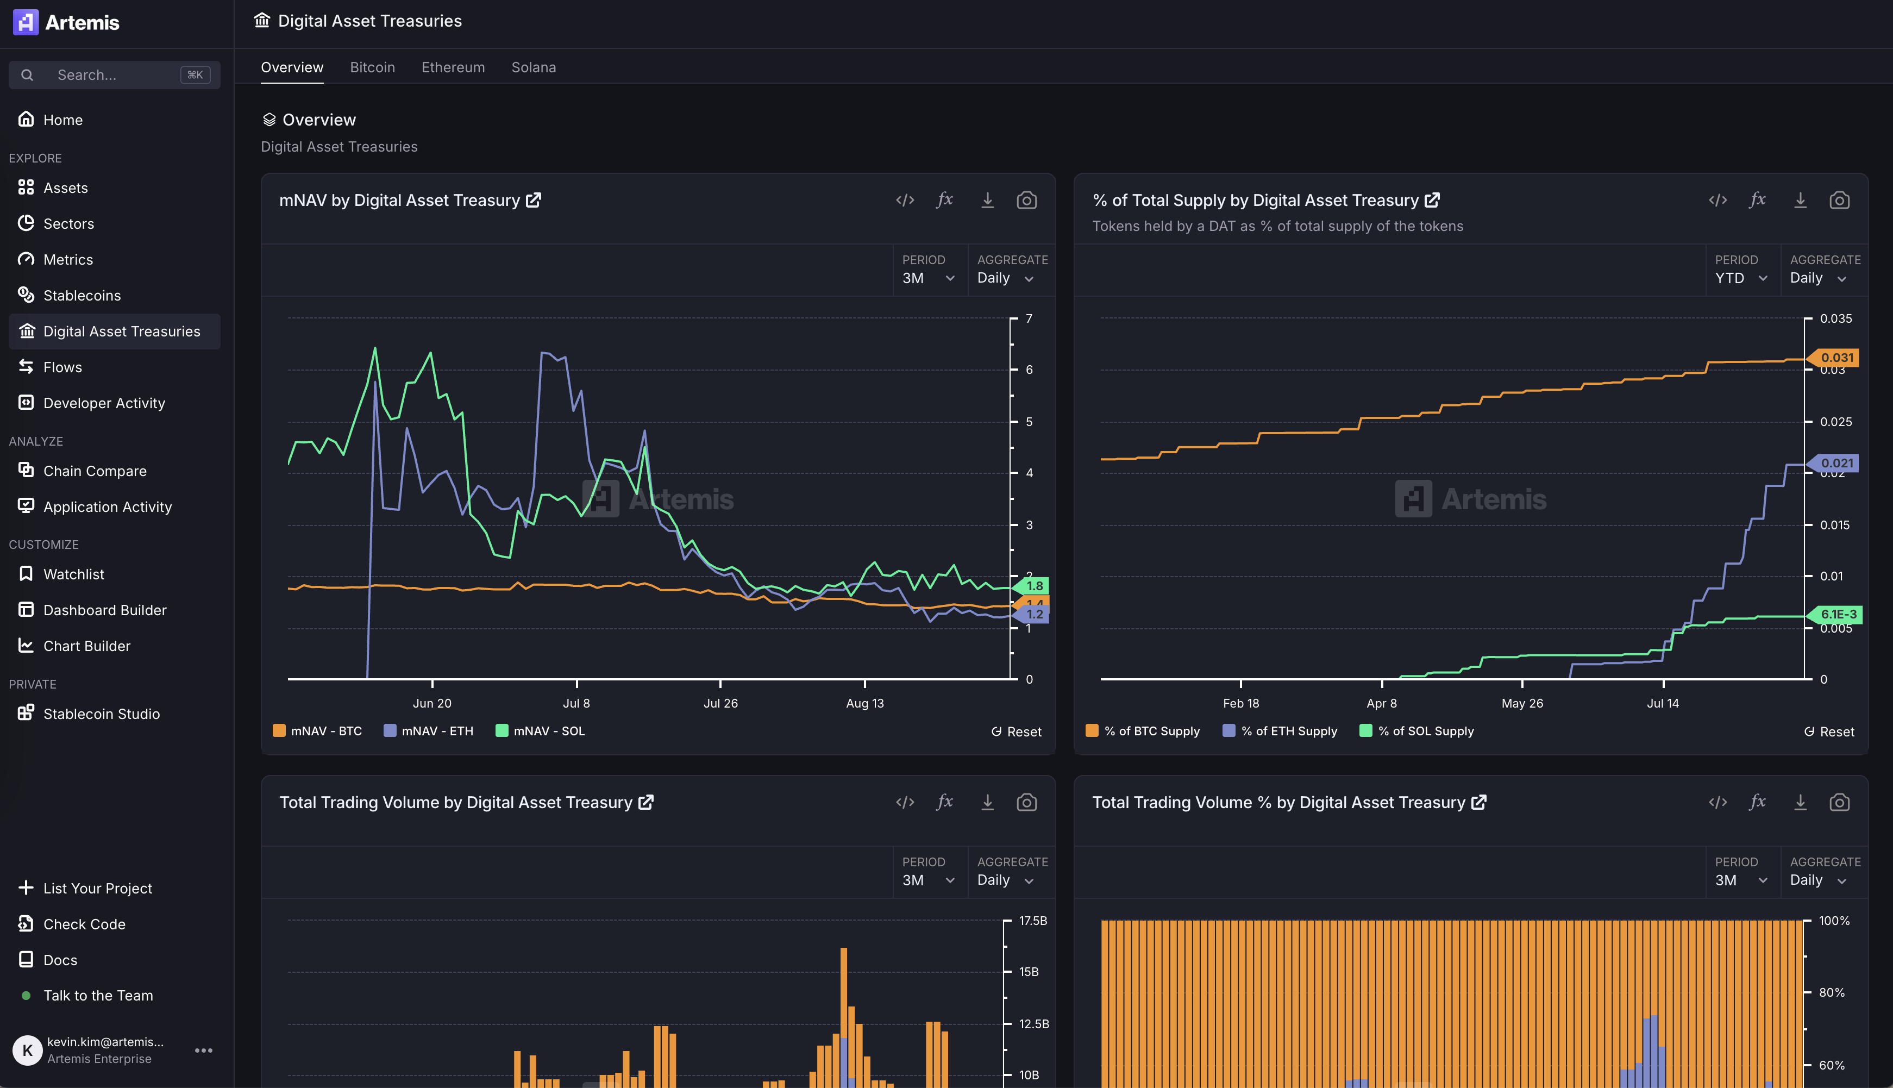Click Talk to the Team
Screen dimensions: 1893x1088
pos(114,996)
